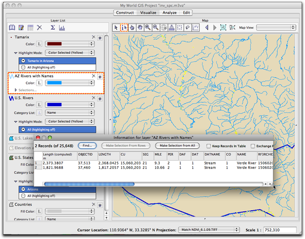Select the profile graph tool

[x=196, y=27]
